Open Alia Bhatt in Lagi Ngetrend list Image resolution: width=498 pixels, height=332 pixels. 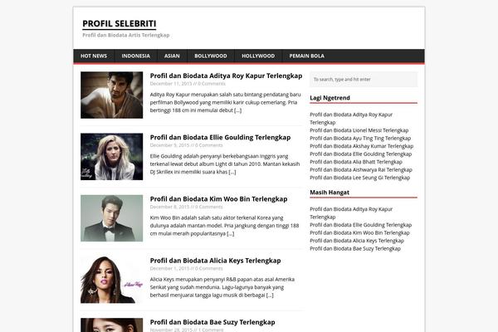pos(356,162)
